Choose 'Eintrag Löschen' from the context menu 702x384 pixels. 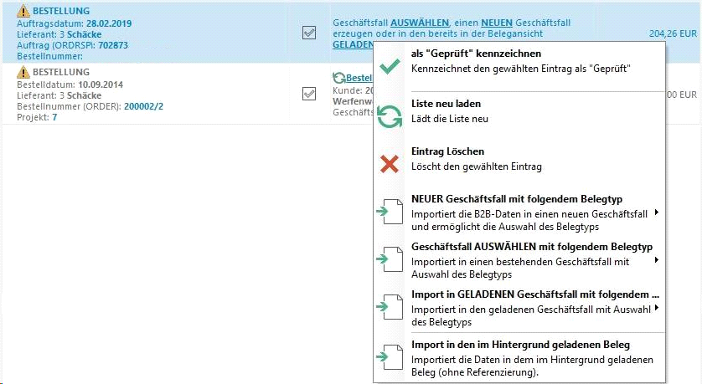click(x=447, y=151)
